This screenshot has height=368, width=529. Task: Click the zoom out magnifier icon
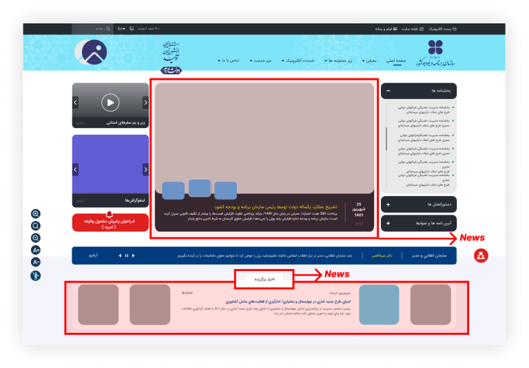pos(36,238)
